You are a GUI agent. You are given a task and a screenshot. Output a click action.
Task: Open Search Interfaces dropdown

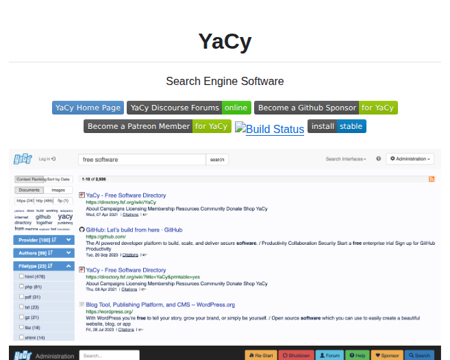click(x=345, y=159)
